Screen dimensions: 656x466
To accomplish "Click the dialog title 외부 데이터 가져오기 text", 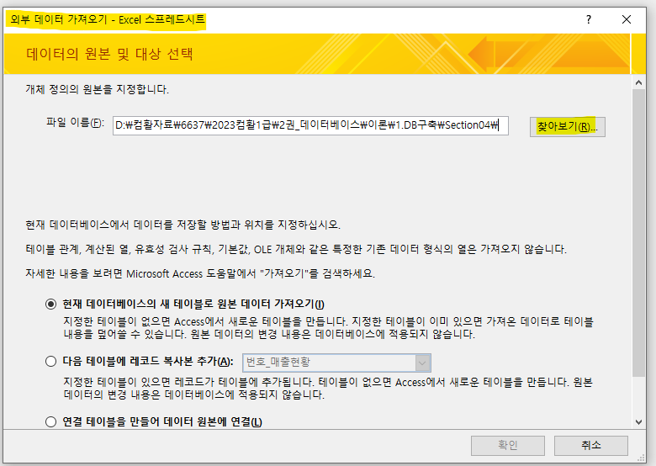I will tap(108, 19).
